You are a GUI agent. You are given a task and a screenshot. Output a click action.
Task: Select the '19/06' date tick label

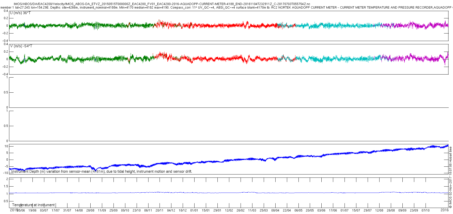click(x=32, y=210)
